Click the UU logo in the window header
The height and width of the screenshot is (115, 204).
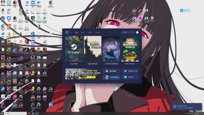[67, 32]
